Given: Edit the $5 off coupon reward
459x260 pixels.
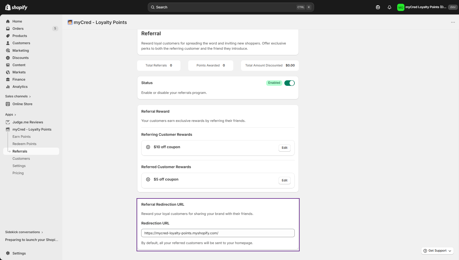Looking at the screenshot, I should point(284,181).
